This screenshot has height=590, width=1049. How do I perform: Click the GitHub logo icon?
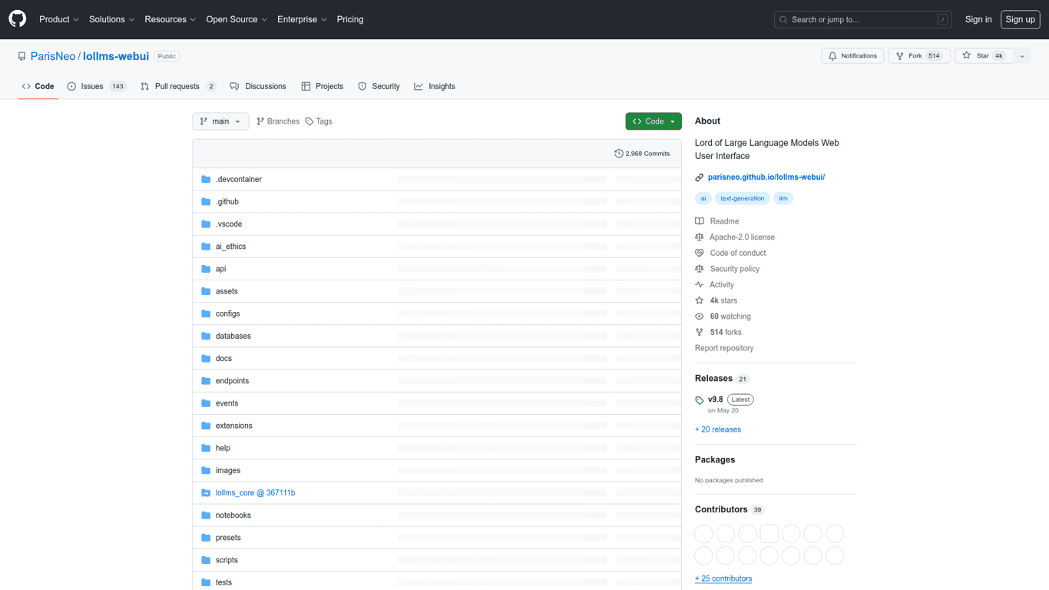[x=17, y=19]
